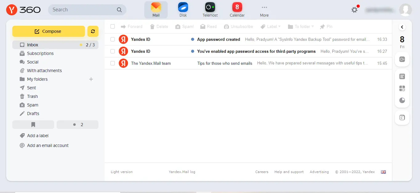The height and width of the screenshot is (193, 420).
Task: Toggle unread dot on enabled app password email
Action: [x=193, y=51]
